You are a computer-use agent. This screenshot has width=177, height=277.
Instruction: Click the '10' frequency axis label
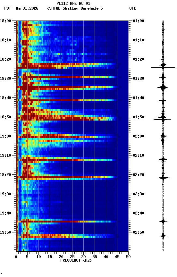(38, 257)
